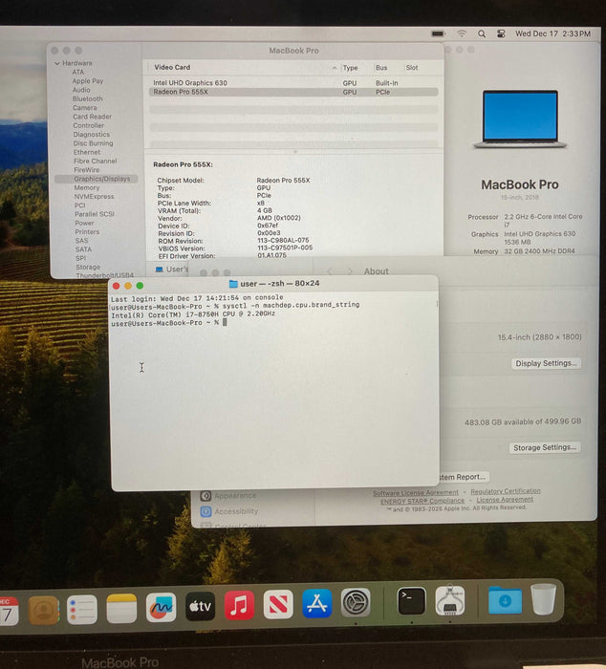Open Calendar from the Dock
Screen dimensions: 606x669
tap(9, 611)
